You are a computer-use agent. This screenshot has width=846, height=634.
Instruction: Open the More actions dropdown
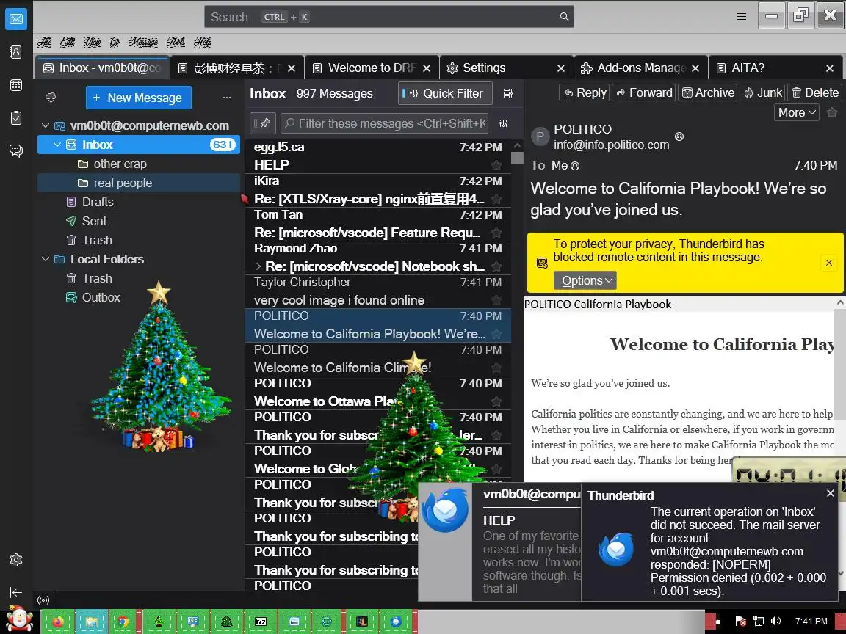tap(796, 112)
